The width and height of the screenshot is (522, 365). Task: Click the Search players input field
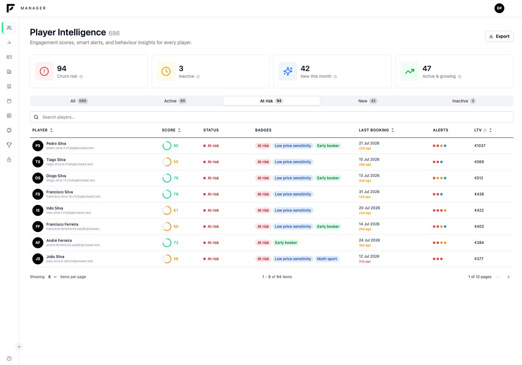coord(271,117)
